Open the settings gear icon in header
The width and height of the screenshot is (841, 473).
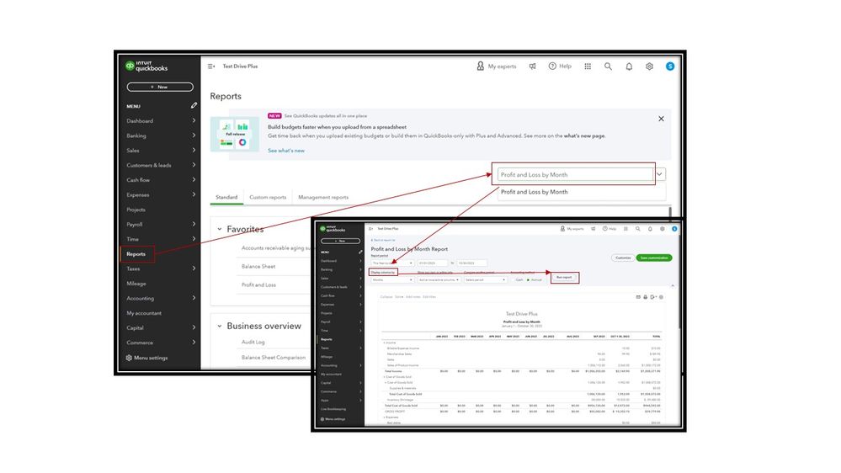649,66
